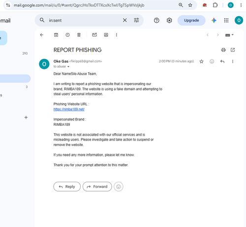Open the input tools keyboard dropdown

[229, 35]
